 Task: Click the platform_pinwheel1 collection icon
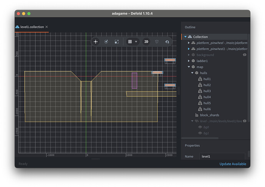[x=193, y=49]
